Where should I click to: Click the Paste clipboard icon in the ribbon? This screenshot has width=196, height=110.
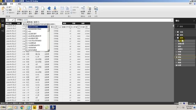coord(3,9)
